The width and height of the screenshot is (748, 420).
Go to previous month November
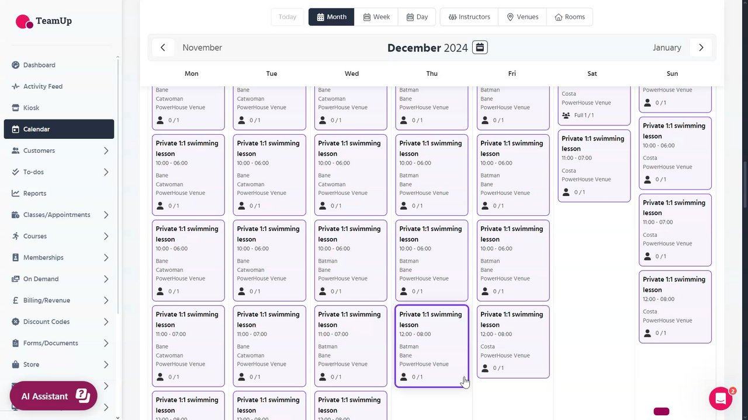(163, 48)
